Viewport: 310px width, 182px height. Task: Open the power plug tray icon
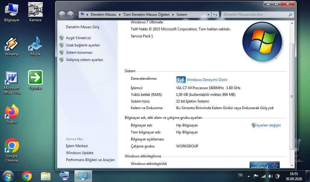pyautogui.click(x=278, y=176)
